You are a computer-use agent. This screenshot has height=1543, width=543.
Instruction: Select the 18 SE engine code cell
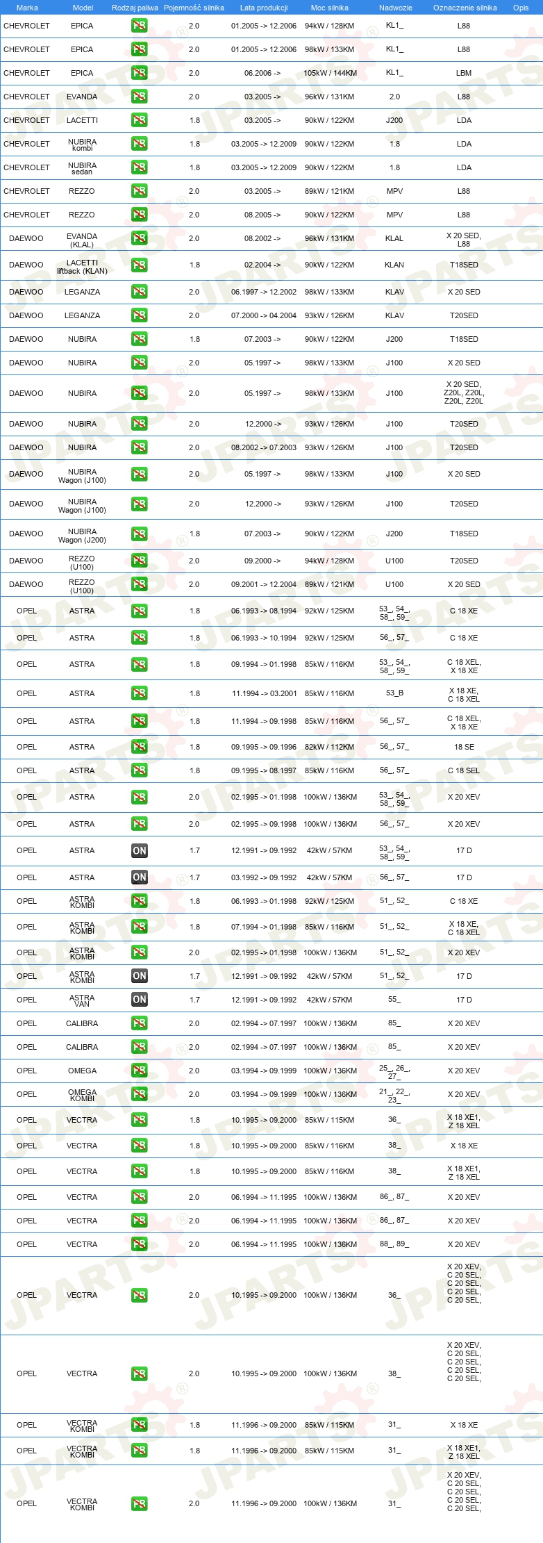coord(464,747)
